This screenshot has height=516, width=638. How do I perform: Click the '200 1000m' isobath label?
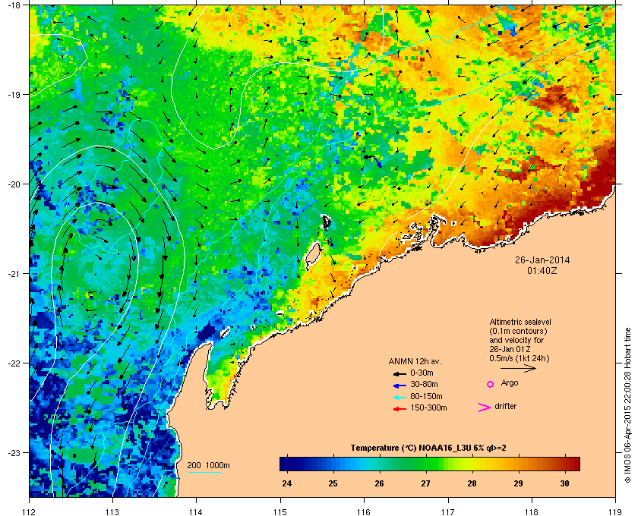pyautogui.click(x=208, y=466)
